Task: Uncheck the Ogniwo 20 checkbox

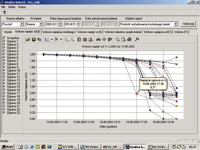Action: pyautogui.click(x=4, y=103)
